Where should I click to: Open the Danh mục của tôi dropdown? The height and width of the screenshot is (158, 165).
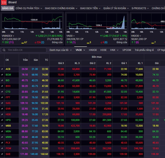60,50
